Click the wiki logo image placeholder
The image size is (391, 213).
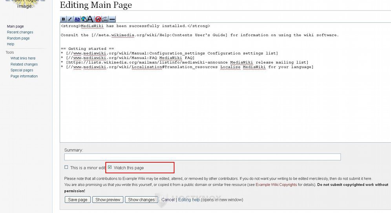(x=25, y=4)
